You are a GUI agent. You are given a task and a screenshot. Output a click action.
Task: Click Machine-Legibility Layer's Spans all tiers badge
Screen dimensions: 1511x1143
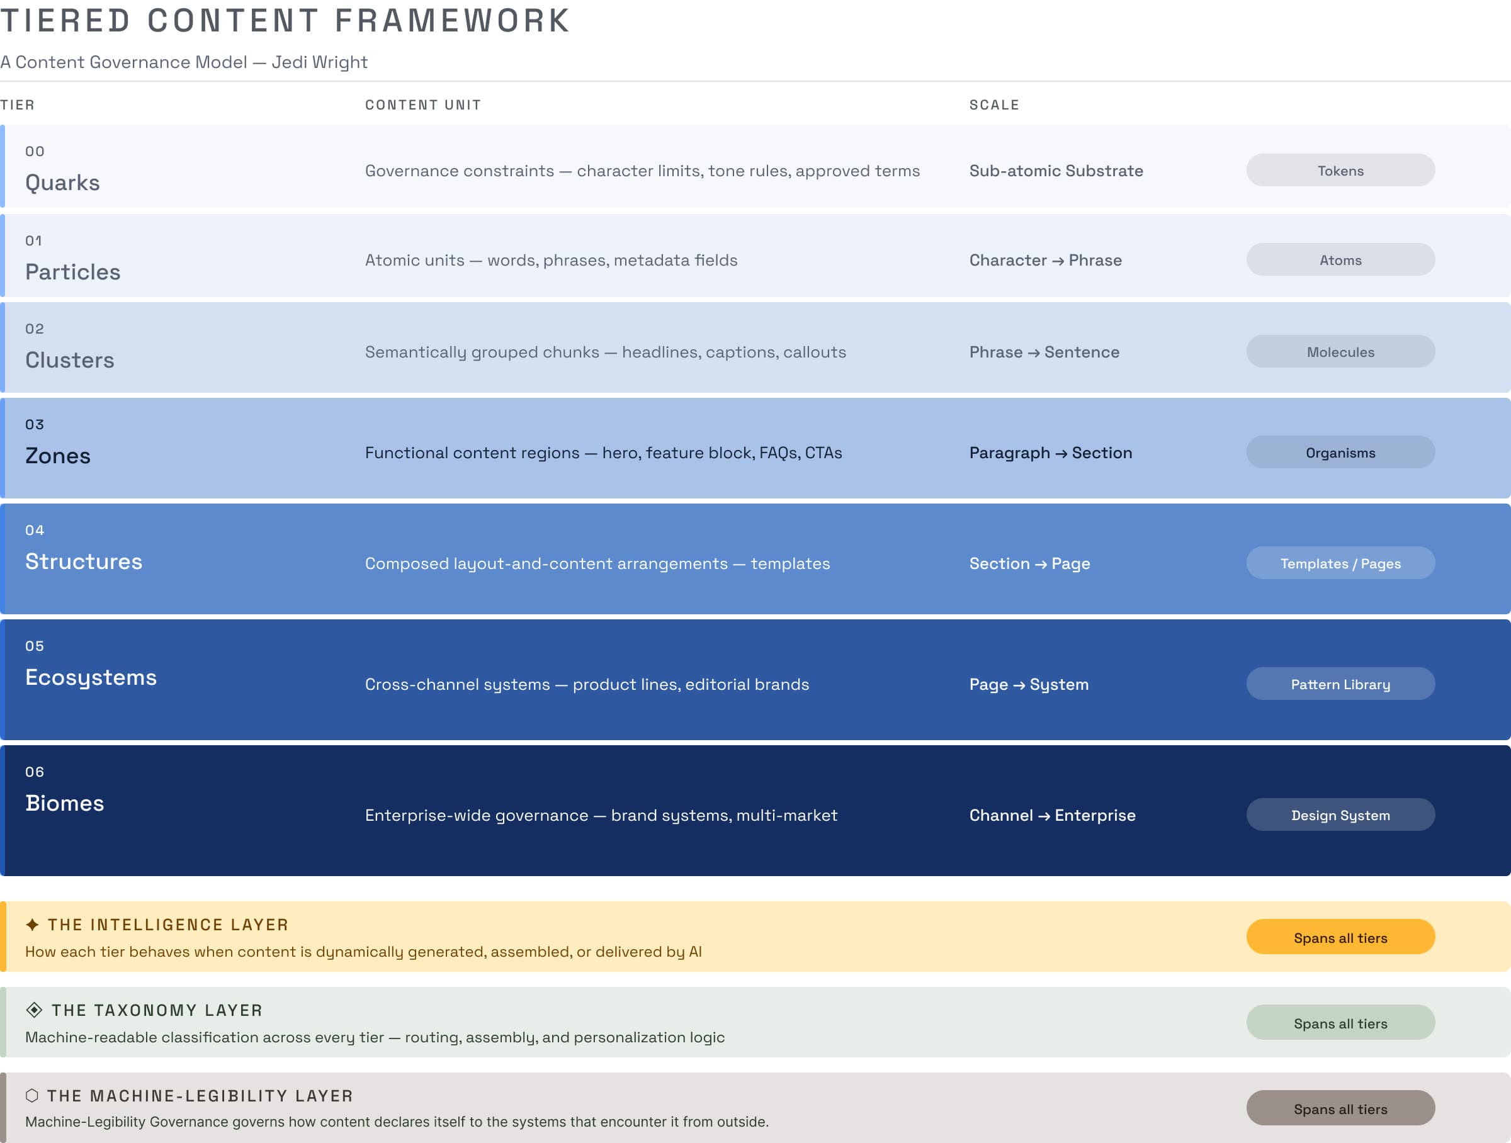click(x=1340, y=1108)
